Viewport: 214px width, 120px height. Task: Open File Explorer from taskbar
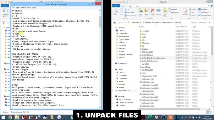pyautogui.click(x=17, y=117)
